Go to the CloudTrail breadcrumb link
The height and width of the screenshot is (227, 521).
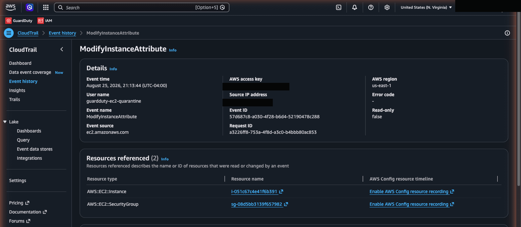[x=28, y=33]
